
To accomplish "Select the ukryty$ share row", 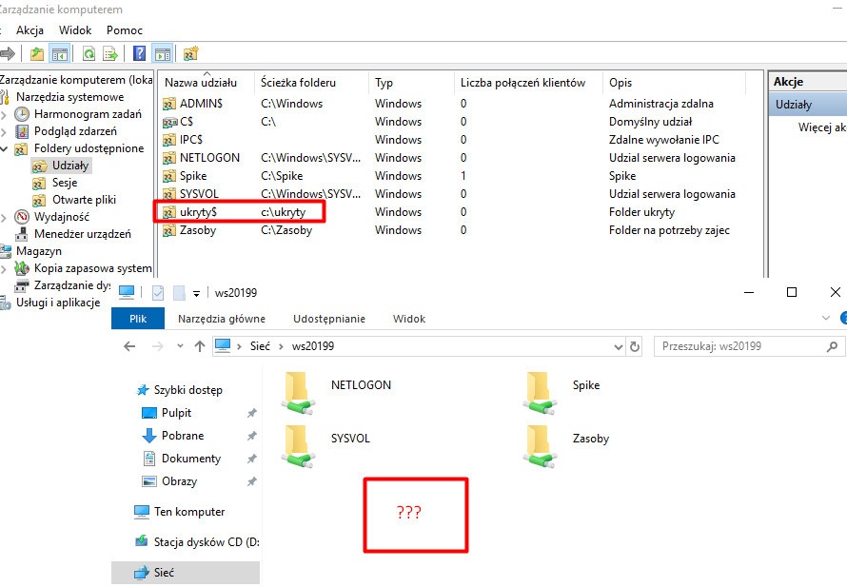I will [199, 212].
